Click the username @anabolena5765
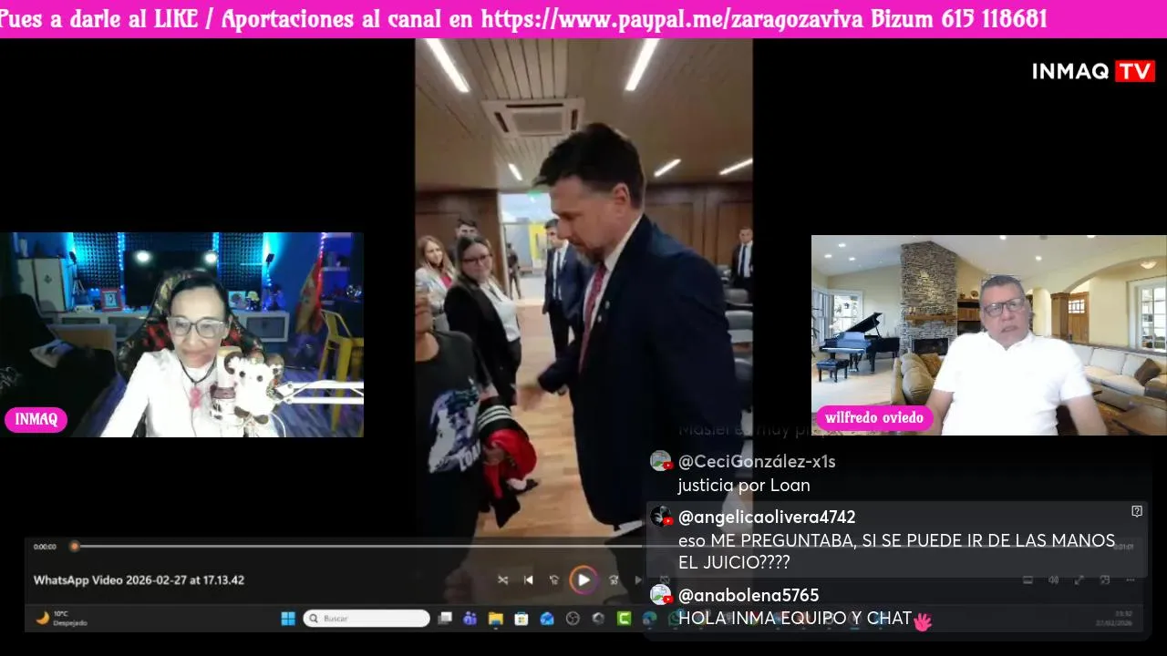This screenshot has width=1167, height=656. (749, 595)
